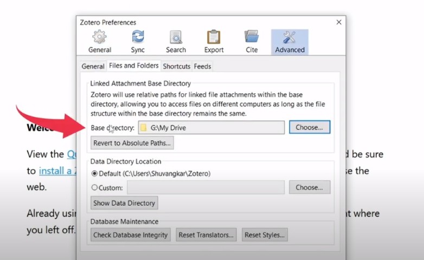Choose a base directory folder

[x=309, y=127]
